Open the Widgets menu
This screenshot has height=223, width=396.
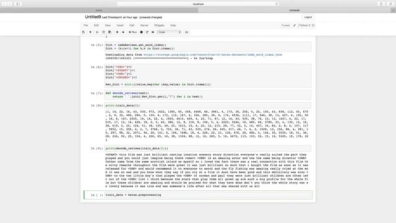tap(159, 25)
